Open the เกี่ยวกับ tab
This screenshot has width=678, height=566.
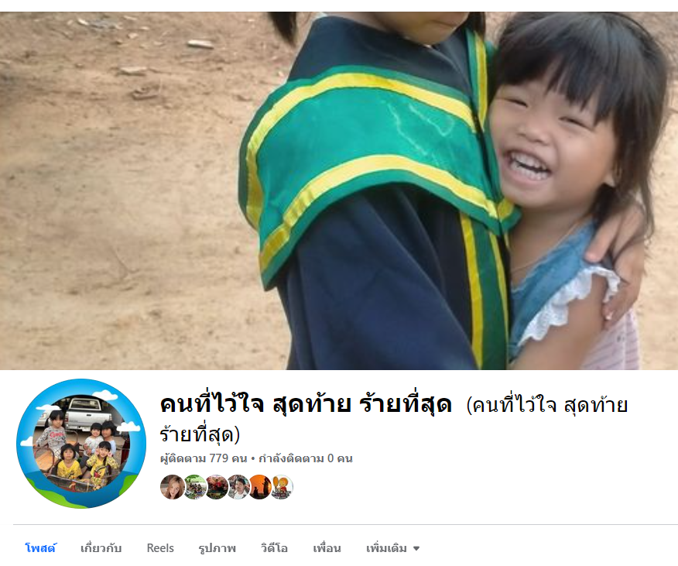pos(101,548)
